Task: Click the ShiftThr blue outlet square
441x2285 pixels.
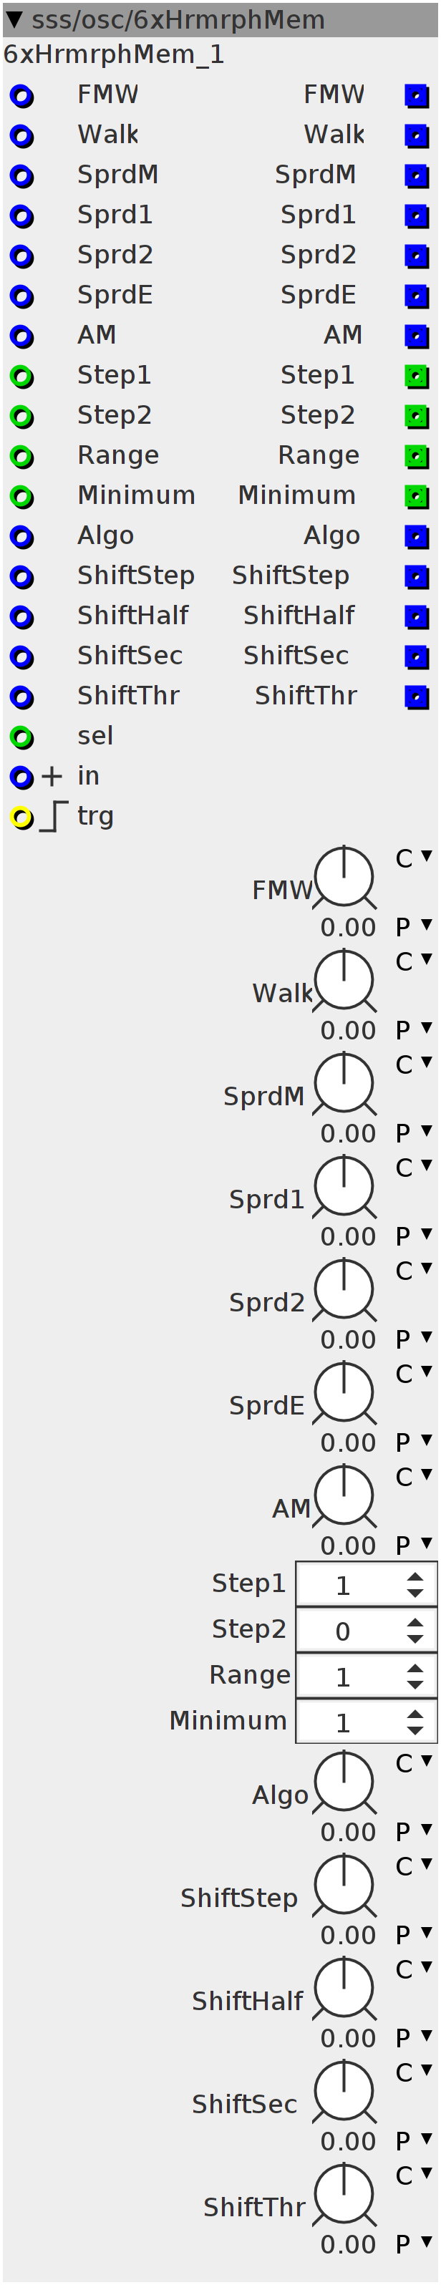Action: (x=416, y=697)
